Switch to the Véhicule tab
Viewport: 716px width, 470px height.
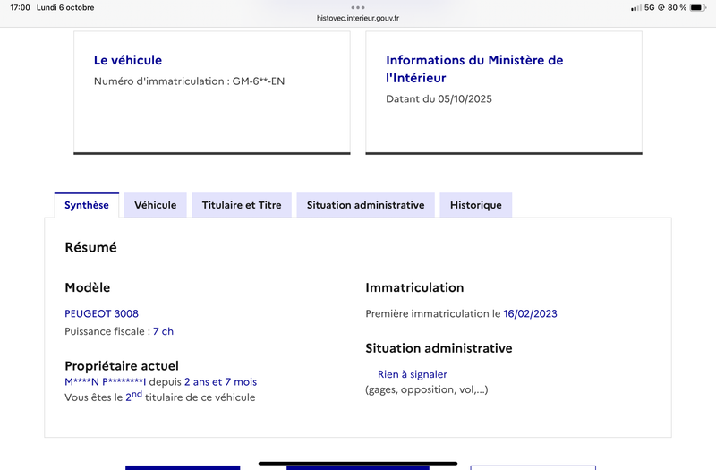155,205
